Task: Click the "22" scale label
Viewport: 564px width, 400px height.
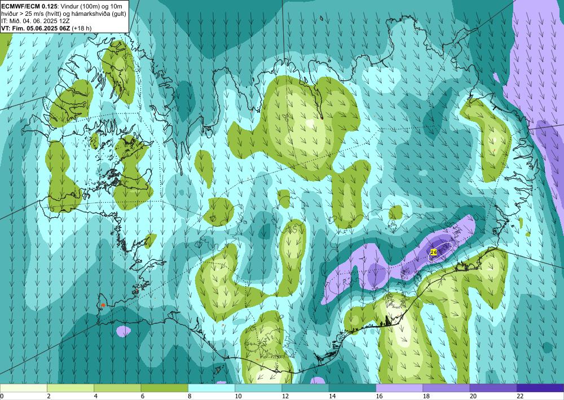Action: [520, 396]
